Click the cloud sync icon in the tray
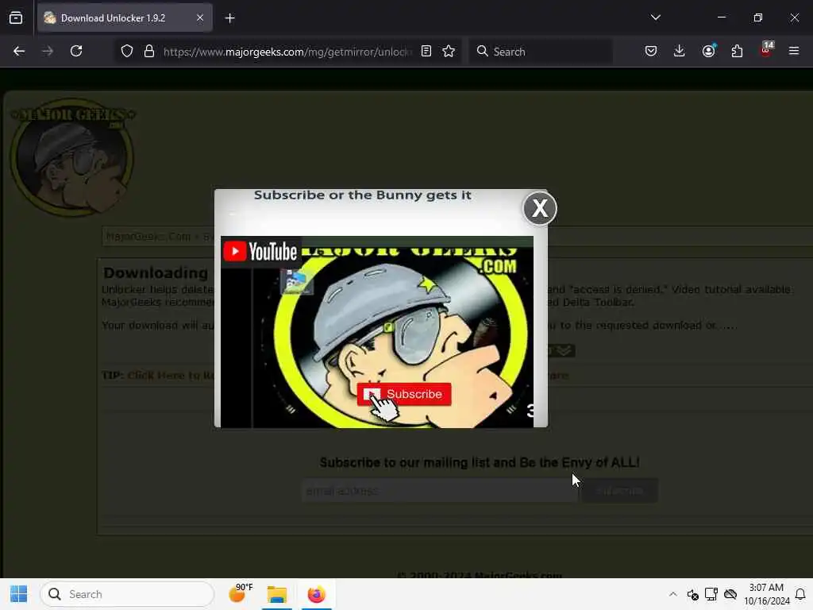The image size is (813, 610). [730, 594]
